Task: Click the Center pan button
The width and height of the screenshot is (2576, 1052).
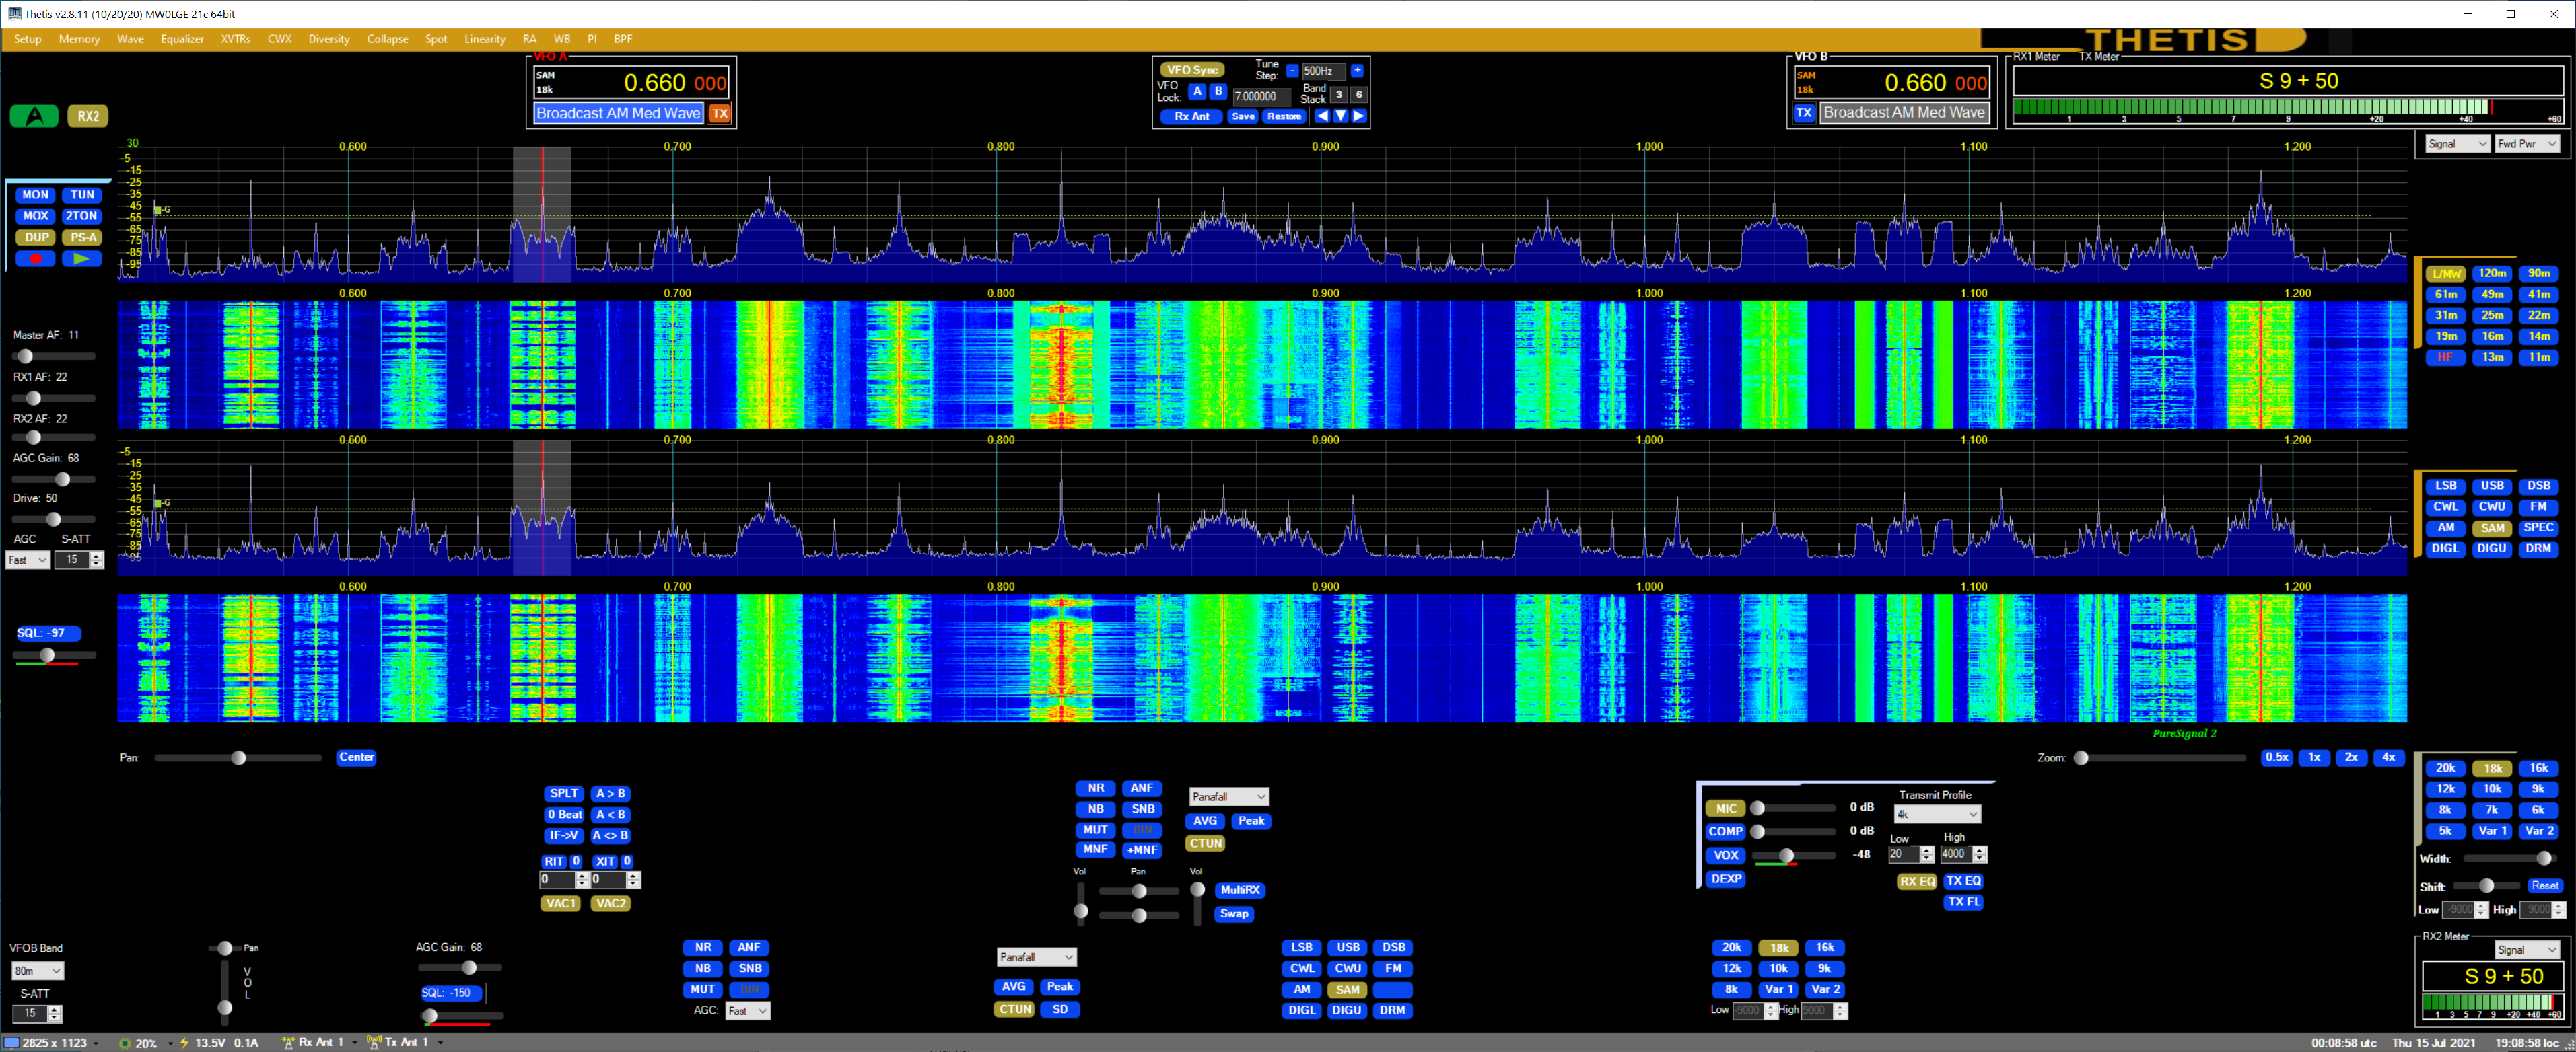Action: 356,757
